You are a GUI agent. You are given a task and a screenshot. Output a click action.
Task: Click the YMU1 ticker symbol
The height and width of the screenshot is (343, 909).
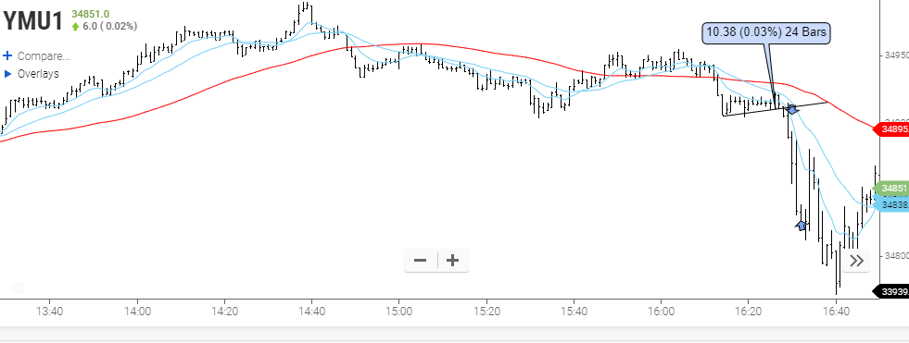(x=32, y=22)
